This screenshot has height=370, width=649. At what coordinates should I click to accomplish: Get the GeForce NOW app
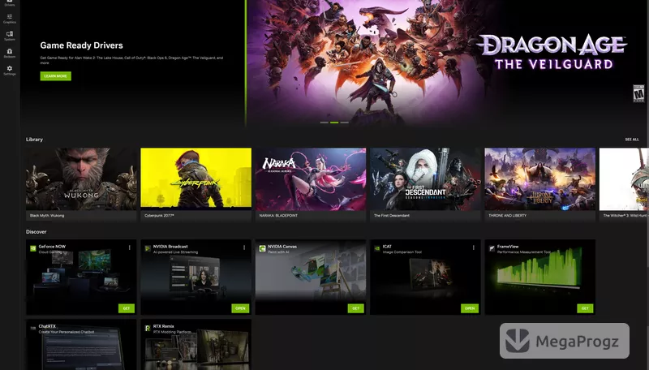point(127,308)
